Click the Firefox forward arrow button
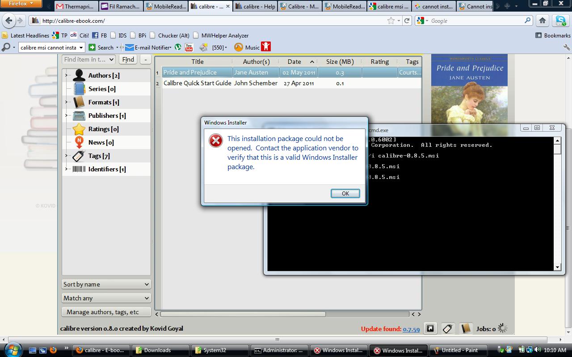The image size is (572, 357). pos(20,21)
